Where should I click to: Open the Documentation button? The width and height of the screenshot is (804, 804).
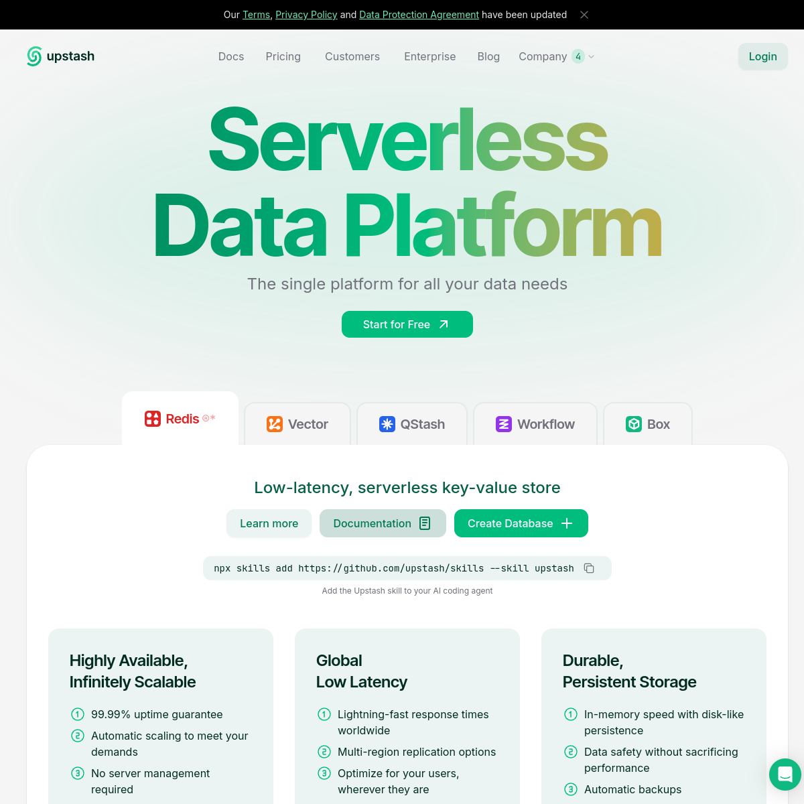click(x=383, y=523)
